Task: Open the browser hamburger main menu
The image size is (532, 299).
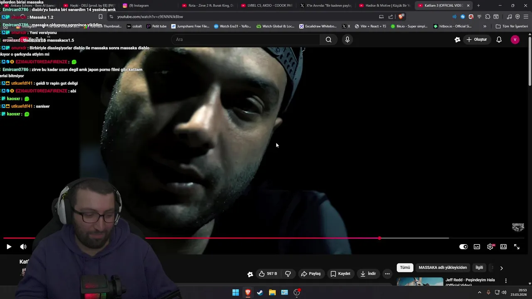Action: pyautogui.click(x=526, y=17)
